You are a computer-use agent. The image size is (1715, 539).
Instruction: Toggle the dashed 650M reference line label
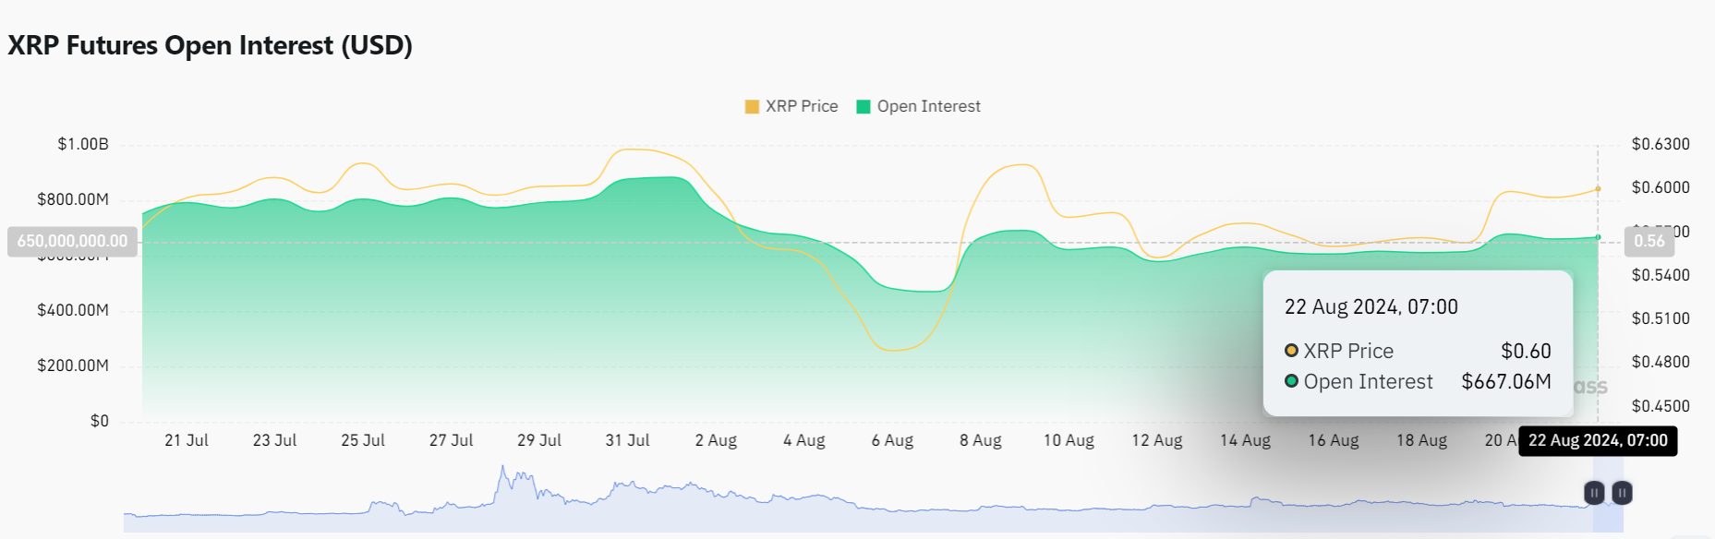pos(71,241)
